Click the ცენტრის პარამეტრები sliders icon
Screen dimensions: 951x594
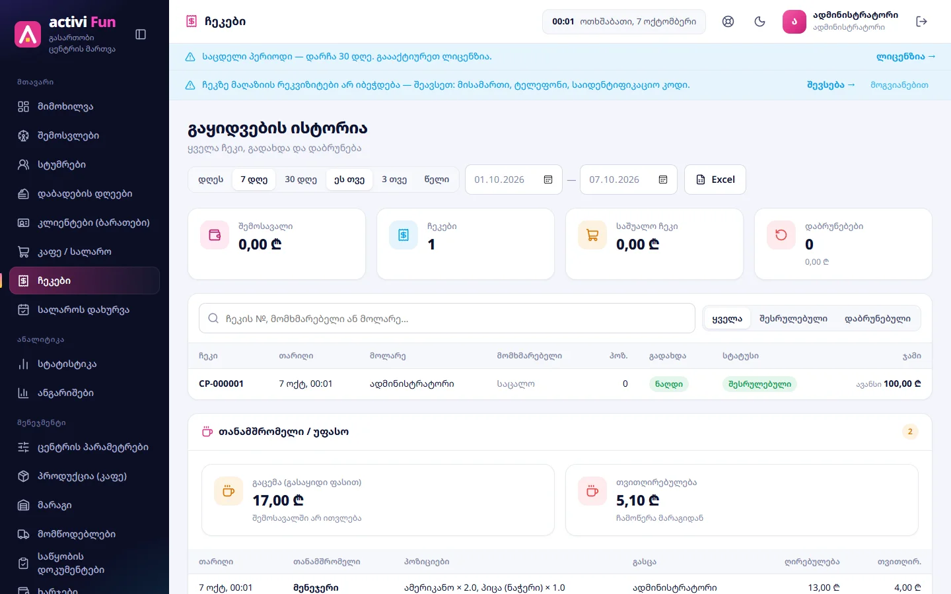(23, 447)
